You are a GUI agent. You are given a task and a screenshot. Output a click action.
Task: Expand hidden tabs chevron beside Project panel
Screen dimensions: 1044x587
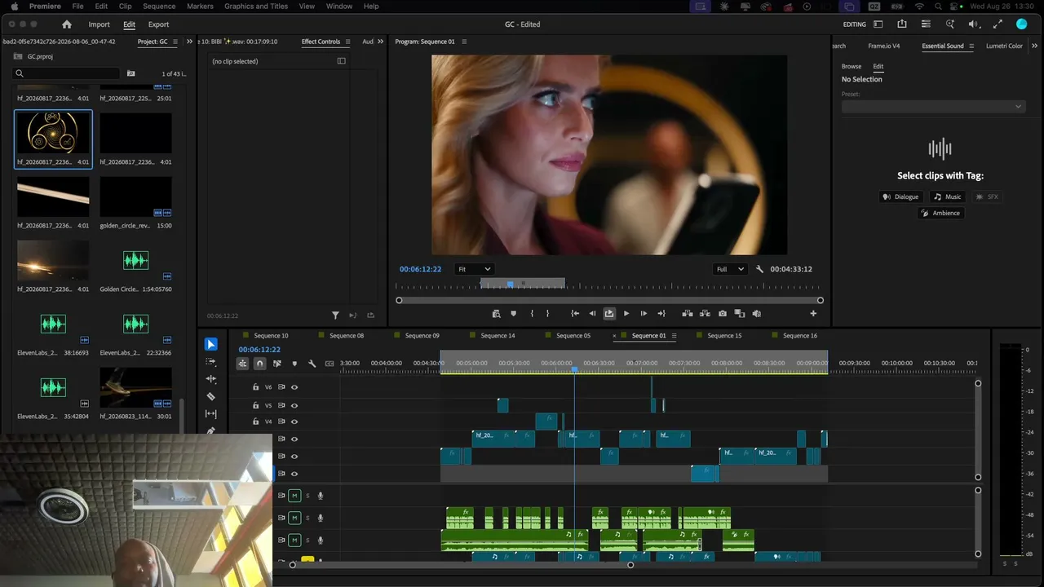pyautogui.click(x=190, y=42)
